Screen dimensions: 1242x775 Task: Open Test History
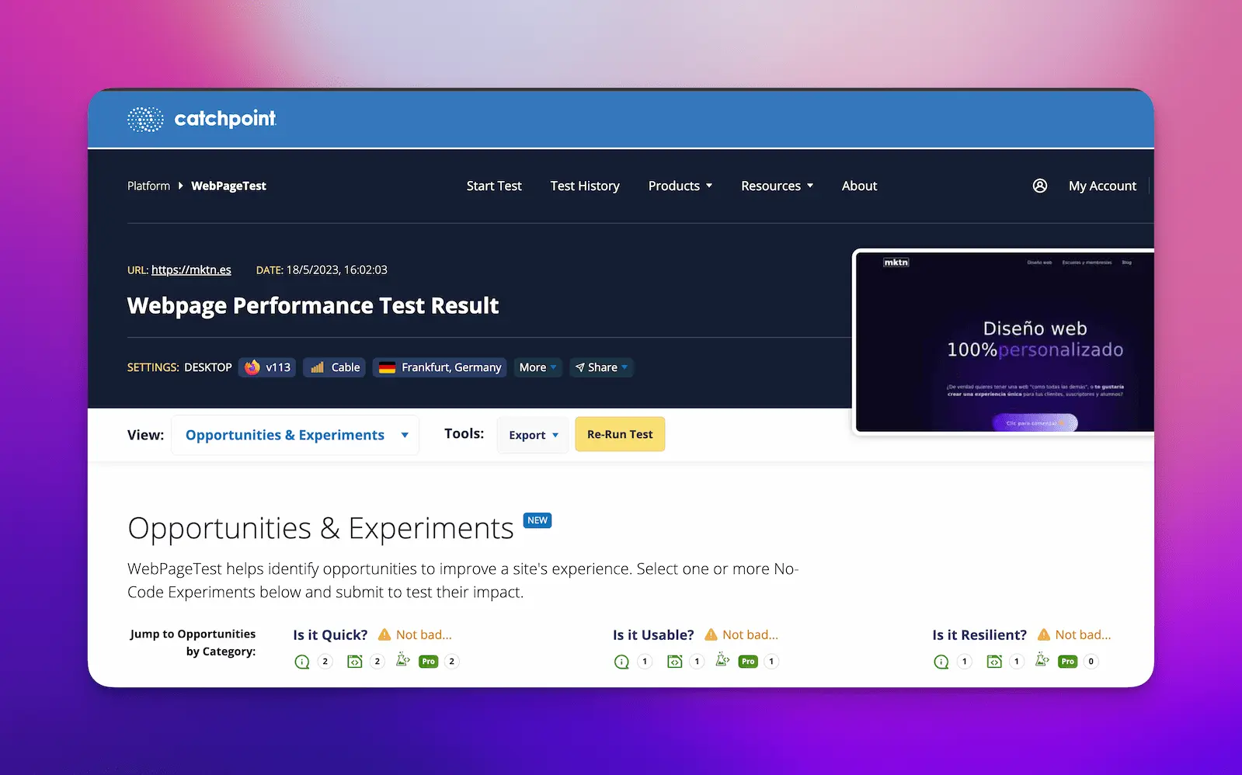point(585,186)
